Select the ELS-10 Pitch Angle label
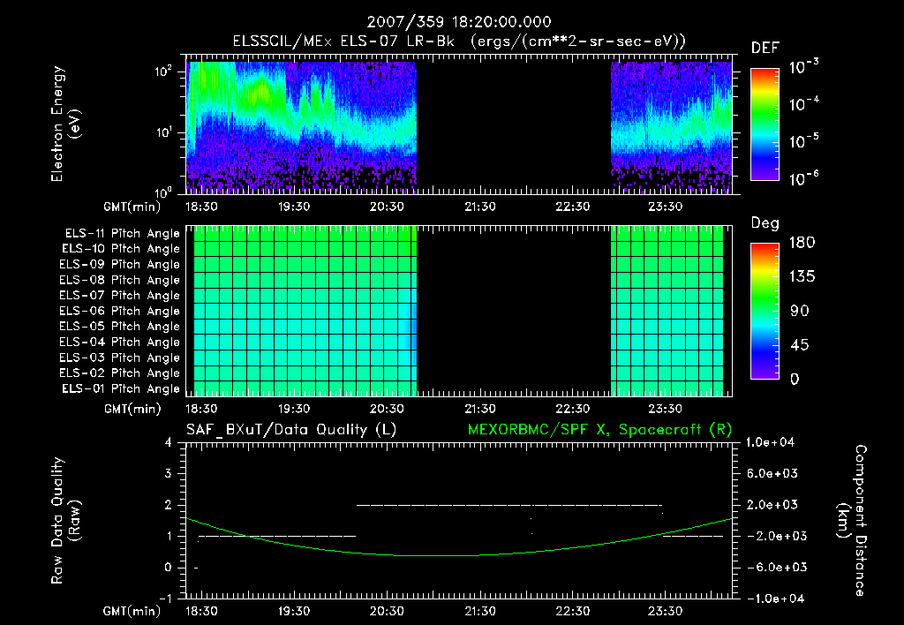Image resolution: width=904 pixels, height=625 pixels. click(x=121, y=249)
